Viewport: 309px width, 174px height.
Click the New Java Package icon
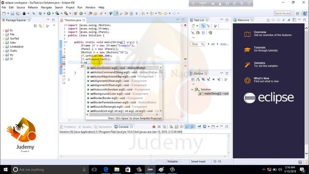click(75, 14)
